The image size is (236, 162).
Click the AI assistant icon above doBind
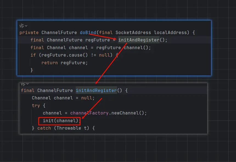pyautogui.click(x=22, y=26)
